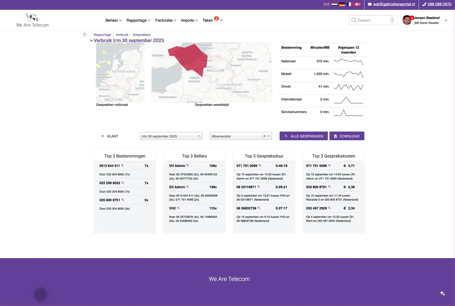
Task: Click the ALLE GESPREKKEN button
Action: (x=304, y=136)
